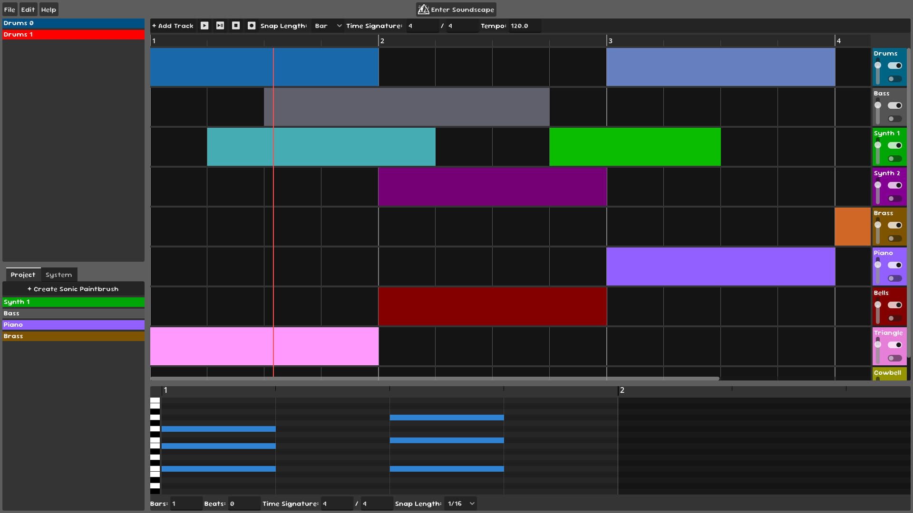Click the Record icon in the toolbar
The height and width of the screenshot is (513, 913).
point(252,26)
